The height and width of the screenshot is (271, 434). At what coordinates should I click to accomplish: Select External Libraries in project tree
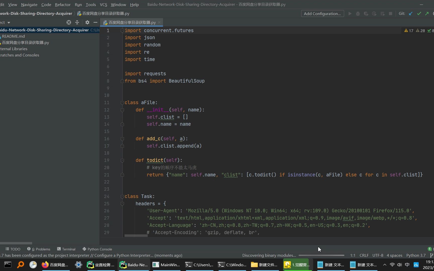tap(14, 49)
